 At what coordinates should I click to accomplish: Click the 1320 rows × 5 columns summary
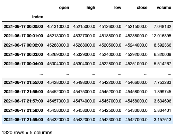[27, 133]
